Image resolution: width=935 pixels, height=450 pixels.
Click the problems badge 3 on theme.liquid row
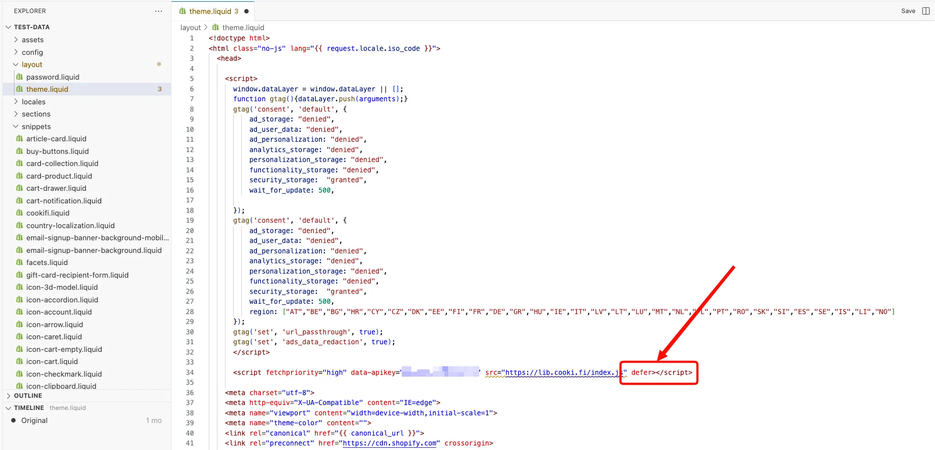(159, 89)
